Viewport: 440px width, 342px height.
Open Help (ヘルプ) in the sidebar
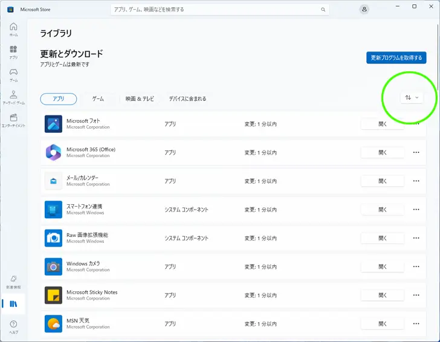pos(13,327)
